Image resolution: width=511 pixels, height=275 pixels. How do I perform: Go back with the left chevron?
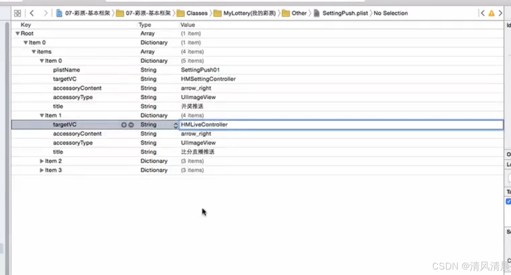(32, 13)
